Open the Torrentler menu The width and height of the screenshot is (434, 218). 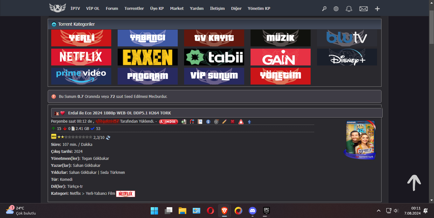tap(134, 9)
